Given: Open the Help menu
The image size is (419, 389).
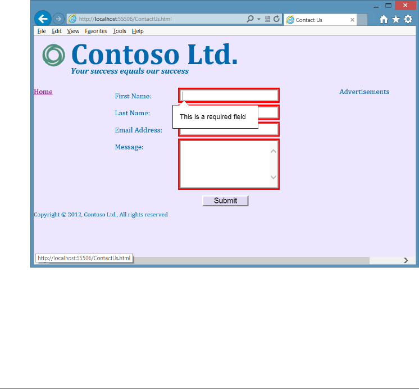Looking at the screenshot, I should (x=138, y=31).
